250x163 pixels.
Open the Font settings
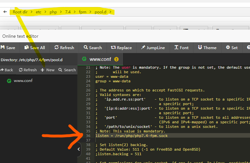click(x=181, y=48)
